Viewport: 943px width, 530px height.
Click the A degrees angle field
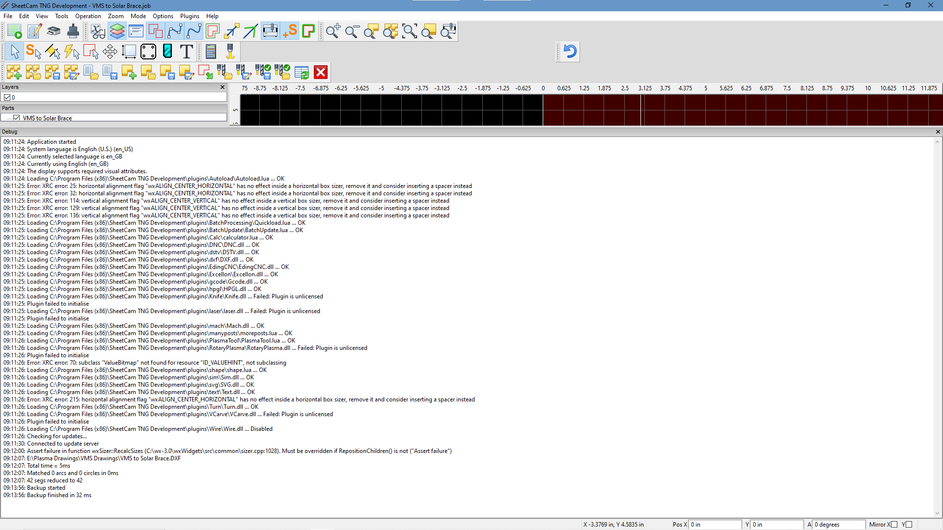point(838,525)
